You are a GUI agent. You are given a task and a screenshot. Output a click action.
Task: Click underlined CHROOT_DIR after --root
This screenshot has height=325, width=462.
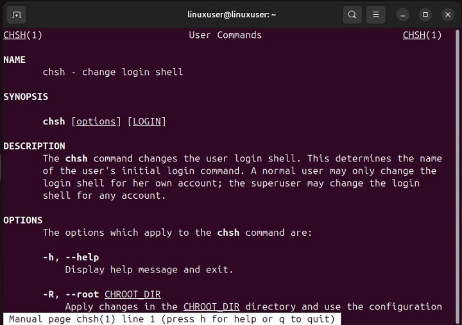pyautogui.click(x=132, y=294)
